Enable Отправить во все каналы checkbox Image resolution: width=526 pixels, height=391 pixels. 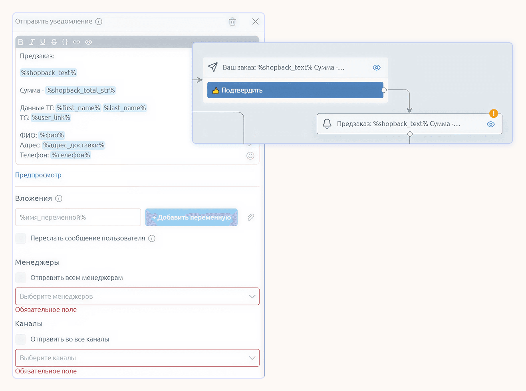click(x=21, y=339)
